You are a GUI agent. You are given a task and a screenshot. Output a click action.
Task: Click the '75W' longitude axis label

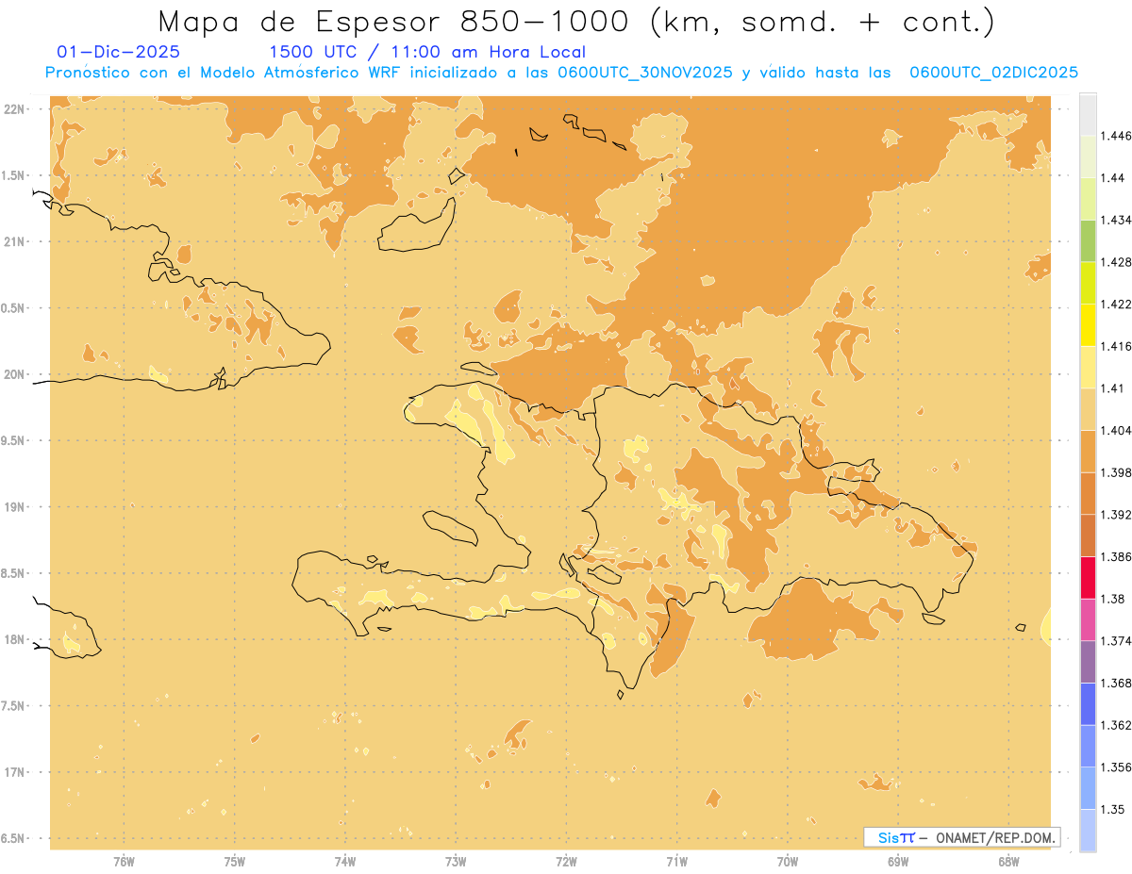point(234,862)
